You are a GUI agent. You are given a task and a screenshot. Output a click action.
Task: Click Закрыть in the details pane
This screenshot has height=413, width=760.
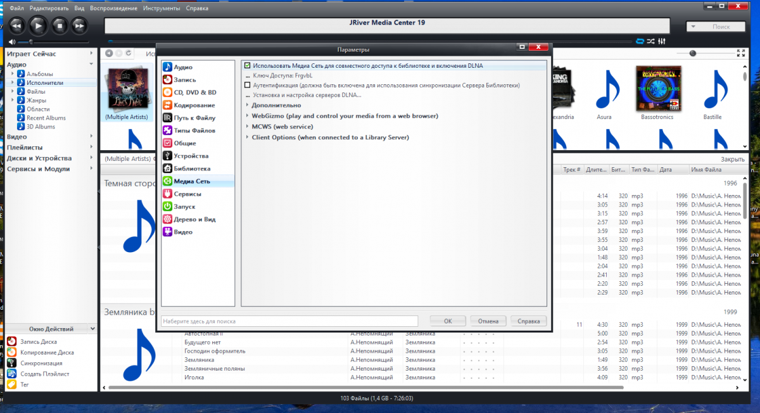(732, 159)
